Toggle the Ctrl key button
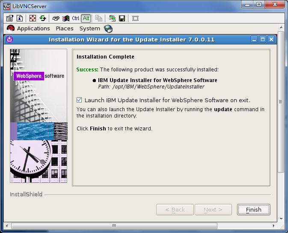This screenshot has height=233, width=288. point(75,18)
